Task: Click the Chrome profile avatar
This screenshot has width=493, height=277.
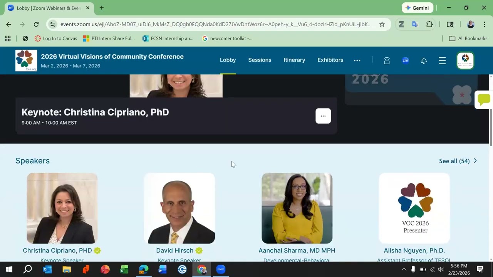Action: [471, 24]
